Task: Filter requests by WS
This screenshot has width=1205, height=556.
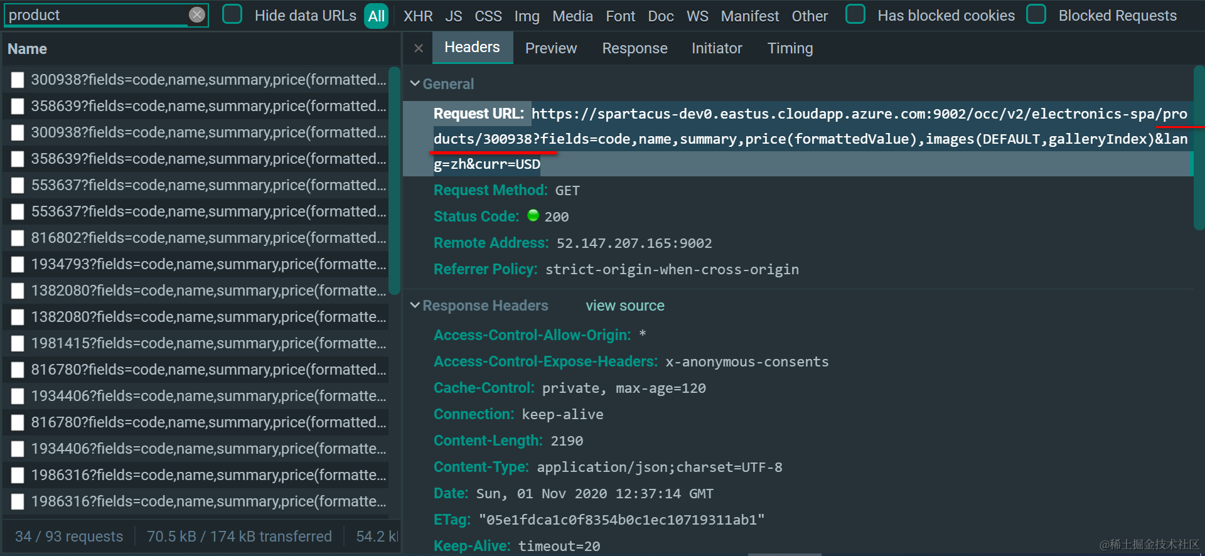Action: [697, 16]
